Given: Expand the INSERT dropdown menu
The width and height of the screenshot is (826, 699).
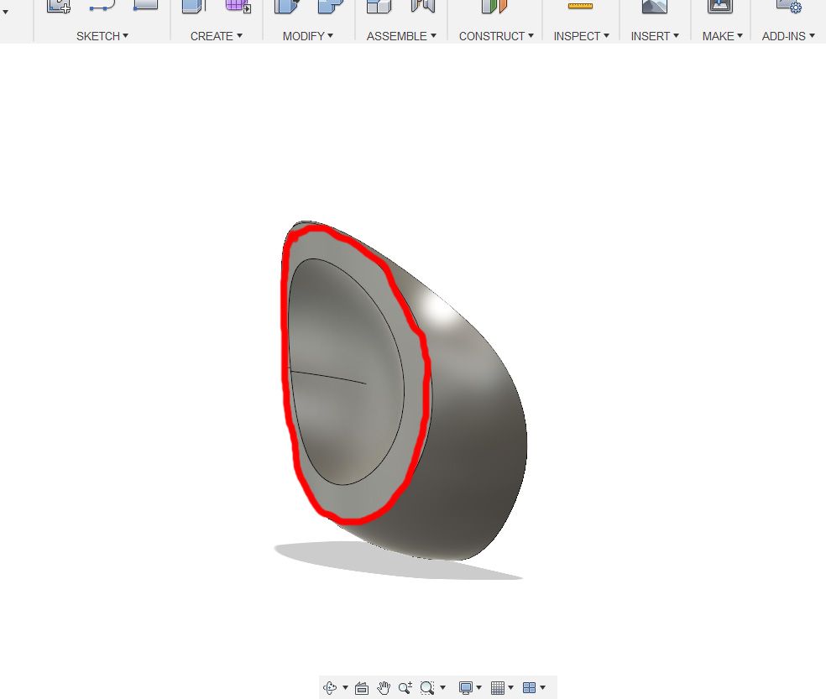Looking at the screenshot, I should point(655,36).
